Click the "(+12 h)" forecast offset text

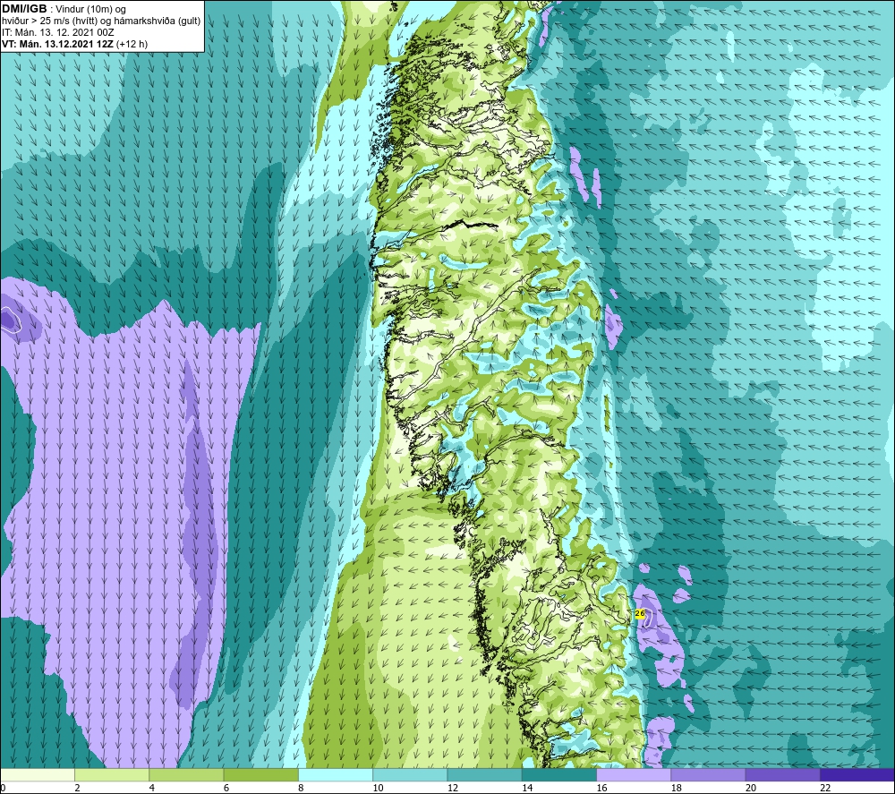coord(132,44)
